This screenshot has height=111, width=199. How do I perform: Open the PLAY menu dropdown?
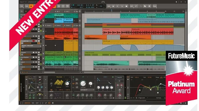click(27, 6)
